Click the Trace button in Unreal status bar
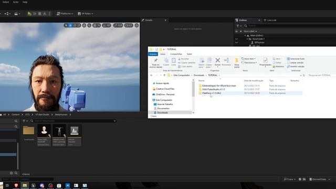This screenshot has width=336, height=189. pyautogui.click(x=289, y=180)
